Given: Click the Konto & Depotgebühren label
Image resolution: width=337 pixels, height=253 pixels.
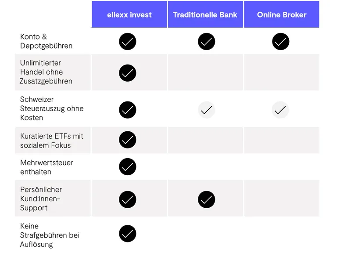Looking at the screenshot, I should click(x=47, y=41).
